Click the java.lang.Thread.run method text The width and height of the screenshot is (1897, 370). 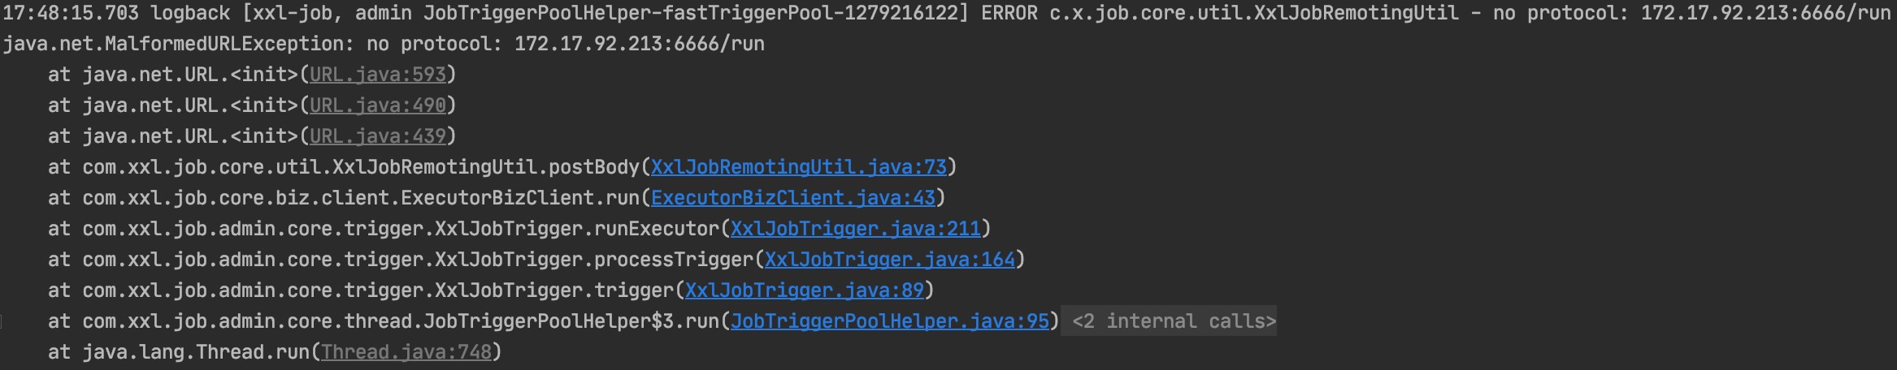195,352
